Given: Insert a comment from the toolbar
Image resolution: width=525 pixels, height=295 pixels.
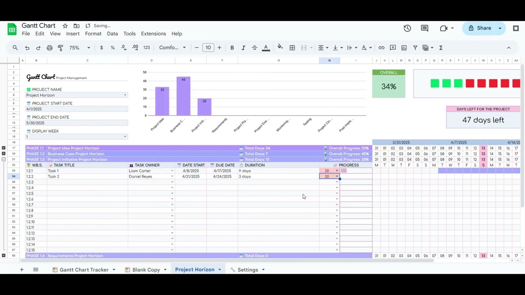Looking at the screenshot, I should pyautogui.click(x=393, y=48).
